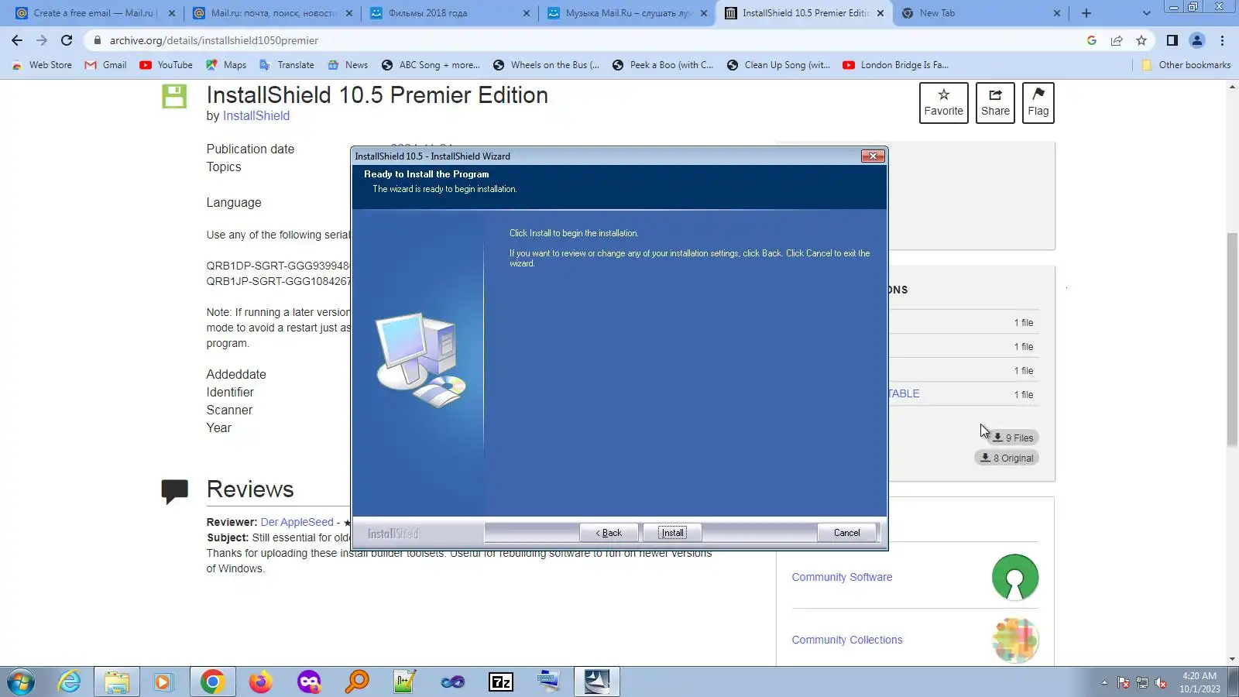Viewport: 1239px width, 697px height.
Task: Switch to the Фильмы 2018 года tab
Action: click(450, 13)
